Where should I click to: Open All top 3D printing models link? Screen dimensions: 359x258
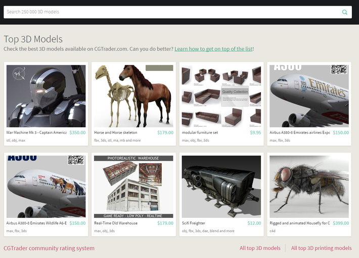(322, 248)
